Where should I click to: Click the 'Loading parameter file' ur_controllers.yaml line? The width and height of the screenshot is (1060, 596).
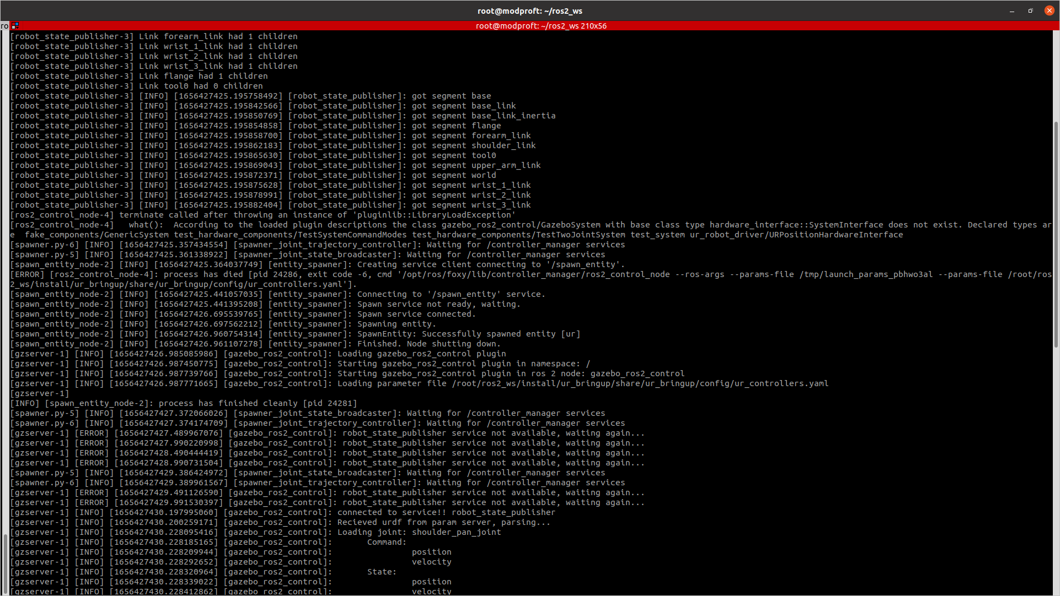click(x=419, y=383)
